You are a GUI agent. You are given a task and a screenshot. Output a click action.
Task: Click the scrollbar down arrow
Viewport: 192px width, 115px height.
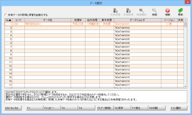tap(185, 86)
